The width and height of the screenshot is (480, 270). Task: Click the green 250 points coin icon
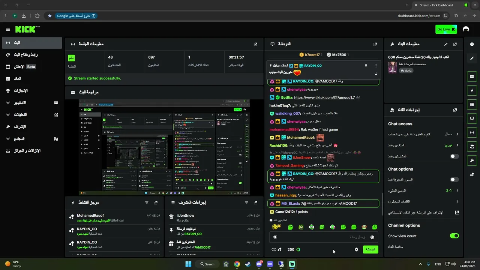298,249
